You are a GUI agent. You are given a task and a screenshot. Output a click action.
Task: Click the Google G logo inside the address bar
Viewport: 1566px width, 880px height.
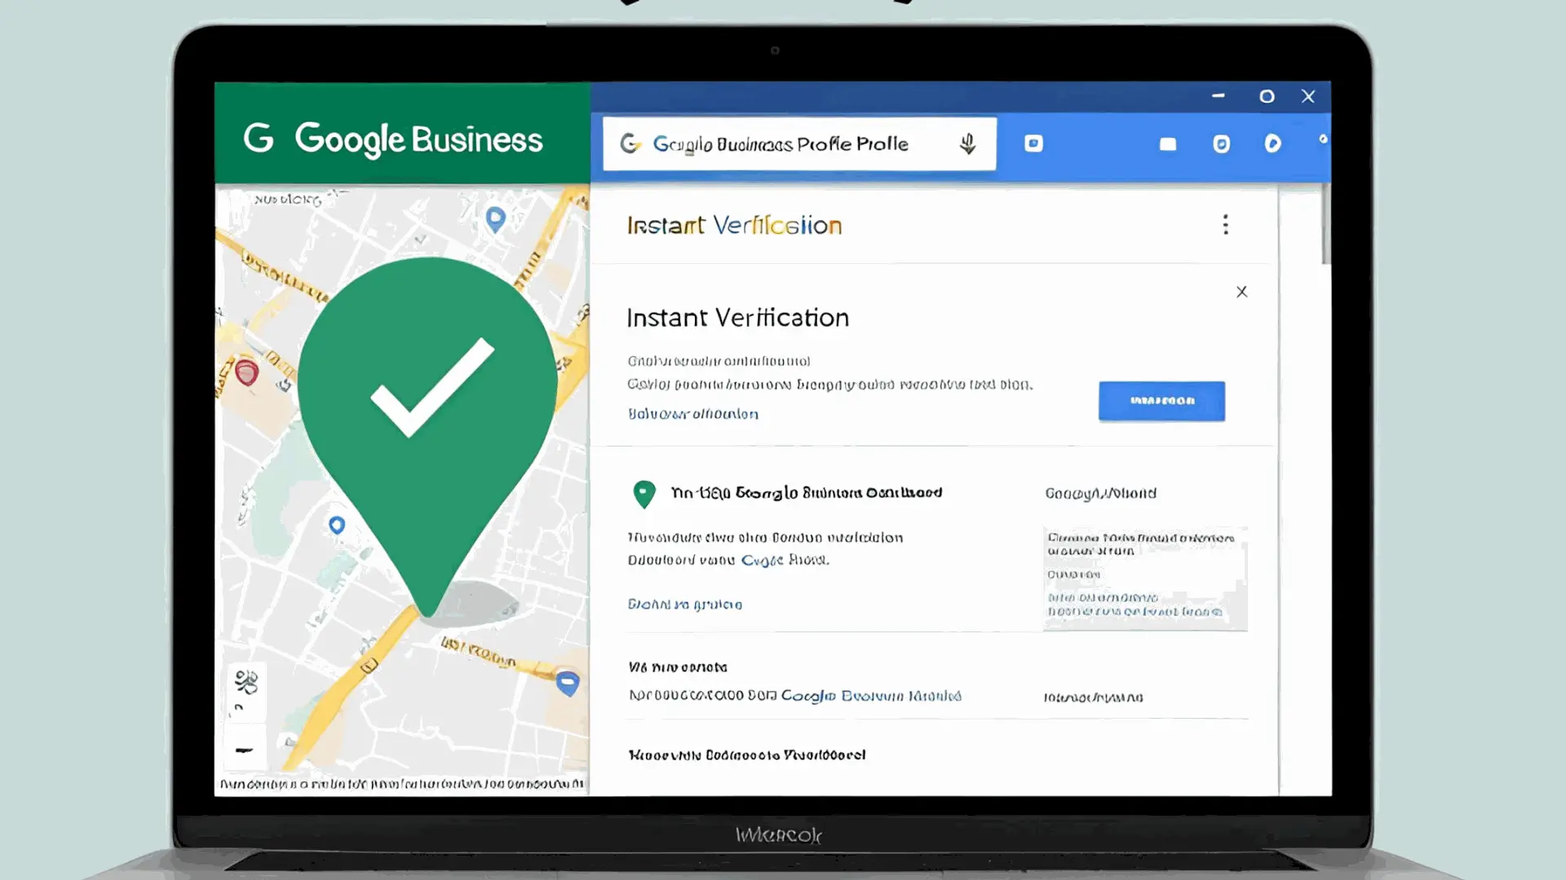click(x=630, y=143)
